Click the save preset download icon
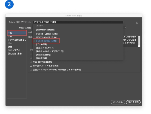The image size is (151, 114). pos(137,22)
